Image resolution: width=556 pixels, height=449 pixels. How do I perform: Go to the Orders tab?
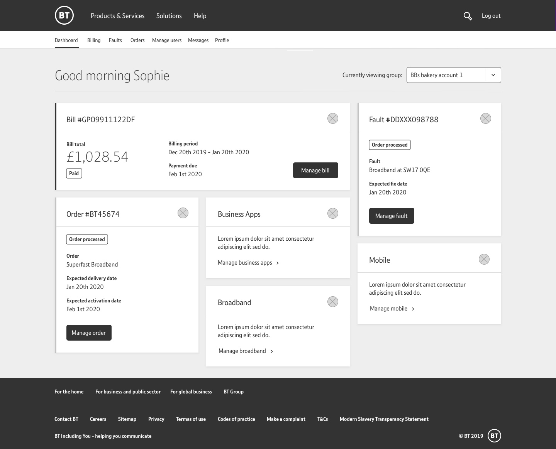[137, 40]
